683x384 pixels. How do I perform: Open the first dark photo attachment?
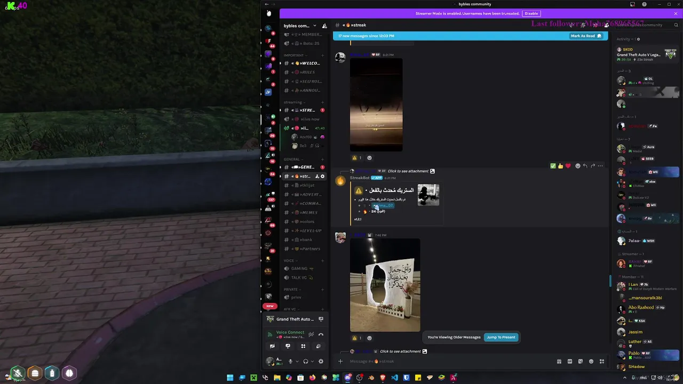(376, 105)
